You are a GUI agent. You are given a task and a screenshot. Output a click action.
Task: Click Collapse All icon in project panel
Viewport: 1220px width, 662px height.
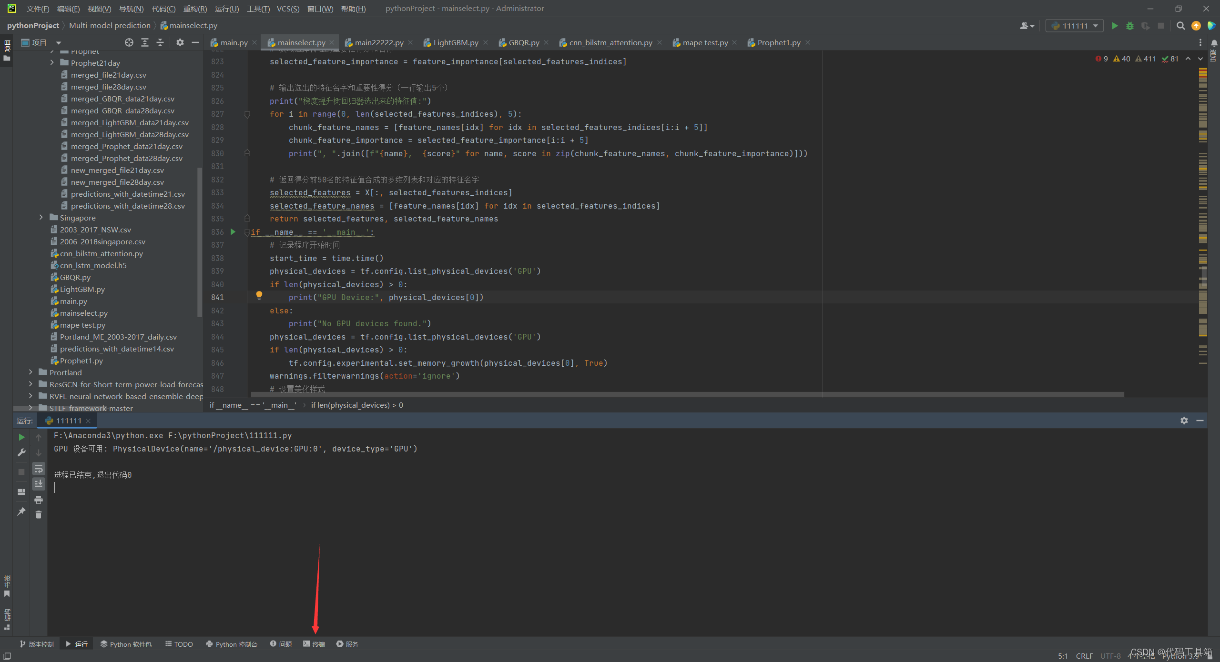[x=160, y=42]
